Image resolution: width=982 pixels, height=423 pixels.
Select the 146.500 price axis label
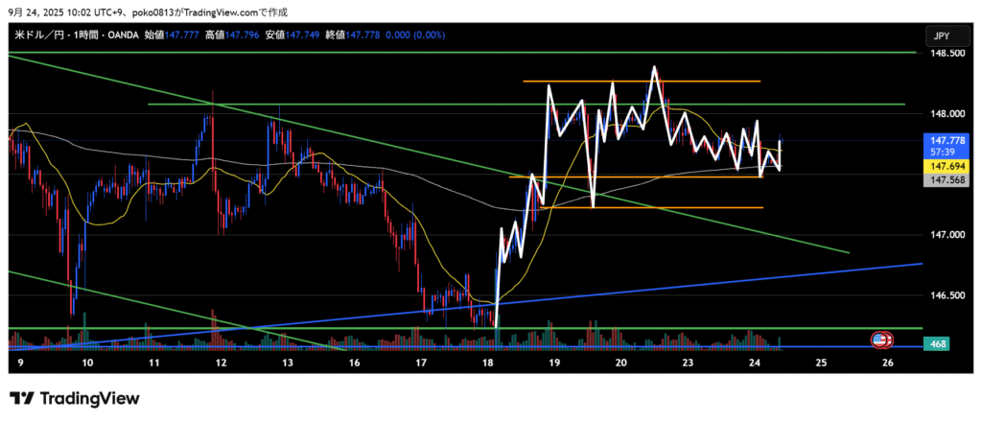941,295
